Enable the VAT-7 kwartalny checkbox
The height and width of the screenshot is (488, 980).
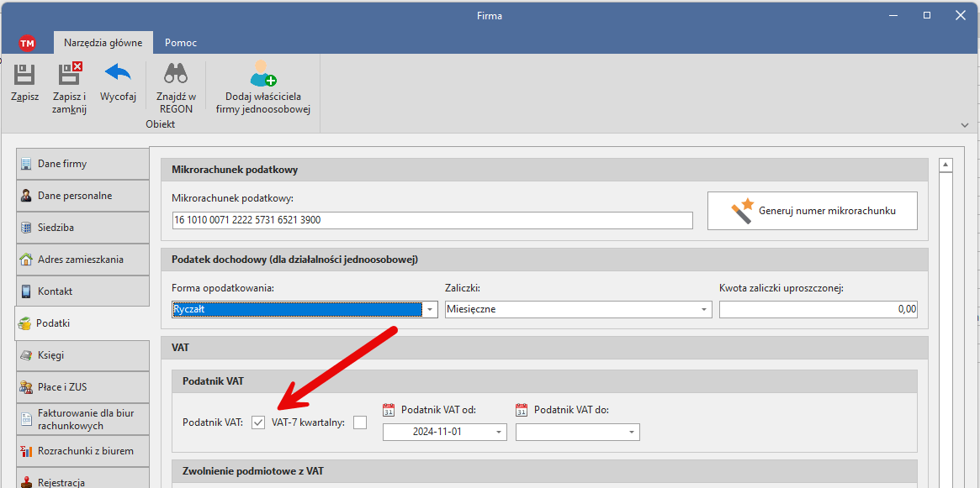click(x=360, y=422)
